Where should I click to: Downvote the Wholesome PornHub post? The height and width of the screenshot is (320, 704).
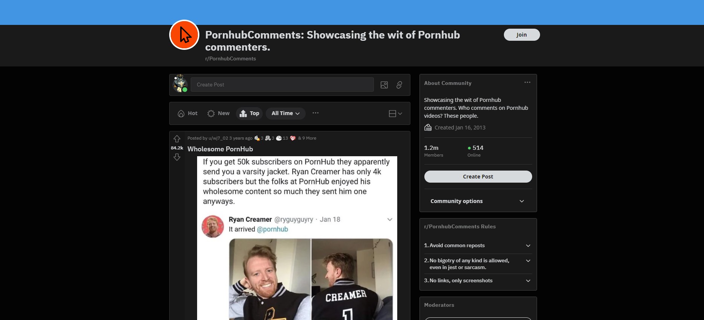[x=177, y=157]
